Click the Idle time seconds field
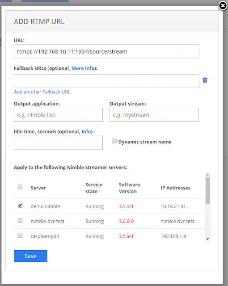Screen dimensions: 228x286 pos(58,143)
